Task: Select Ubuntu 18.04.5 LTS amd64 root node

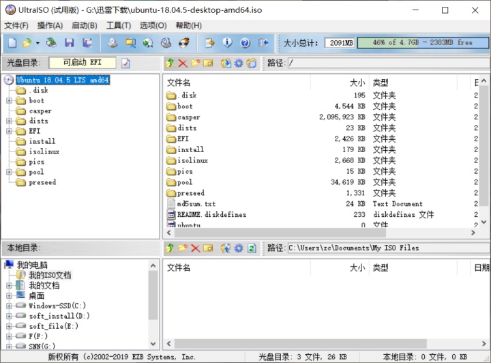Action: point(63,81)
